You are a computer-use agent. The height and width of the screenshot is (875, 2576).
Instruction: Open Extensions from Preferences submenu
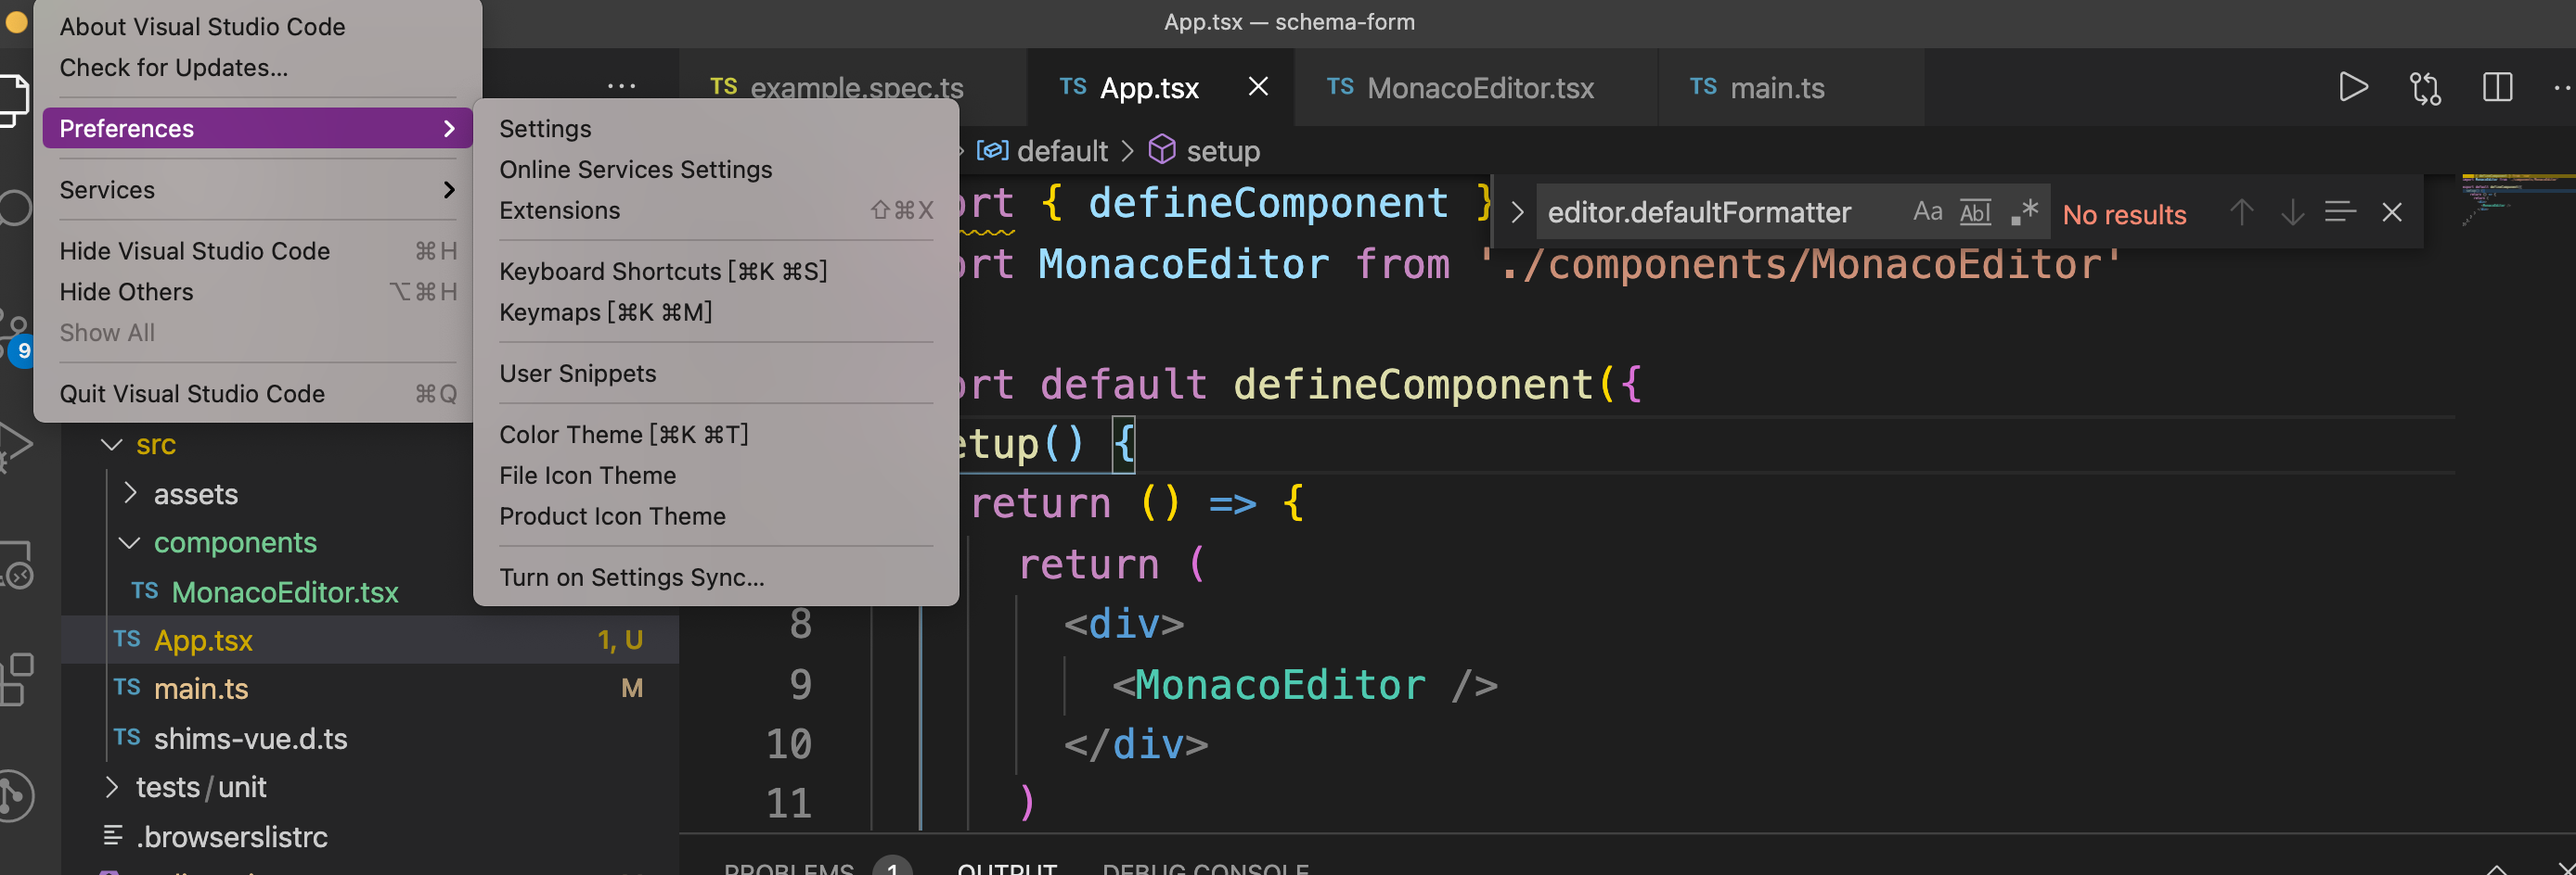click(716, 210)
